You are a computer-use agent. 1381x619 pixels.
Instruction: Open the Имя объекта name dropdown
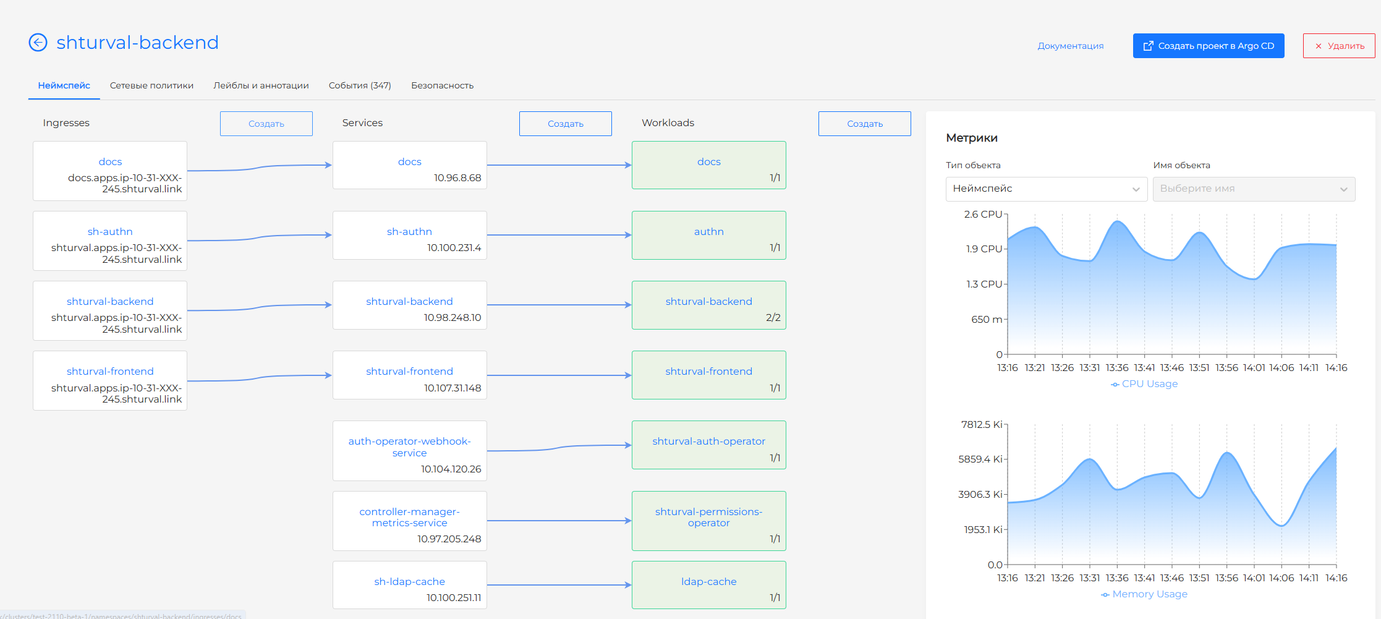point(1253,189)
